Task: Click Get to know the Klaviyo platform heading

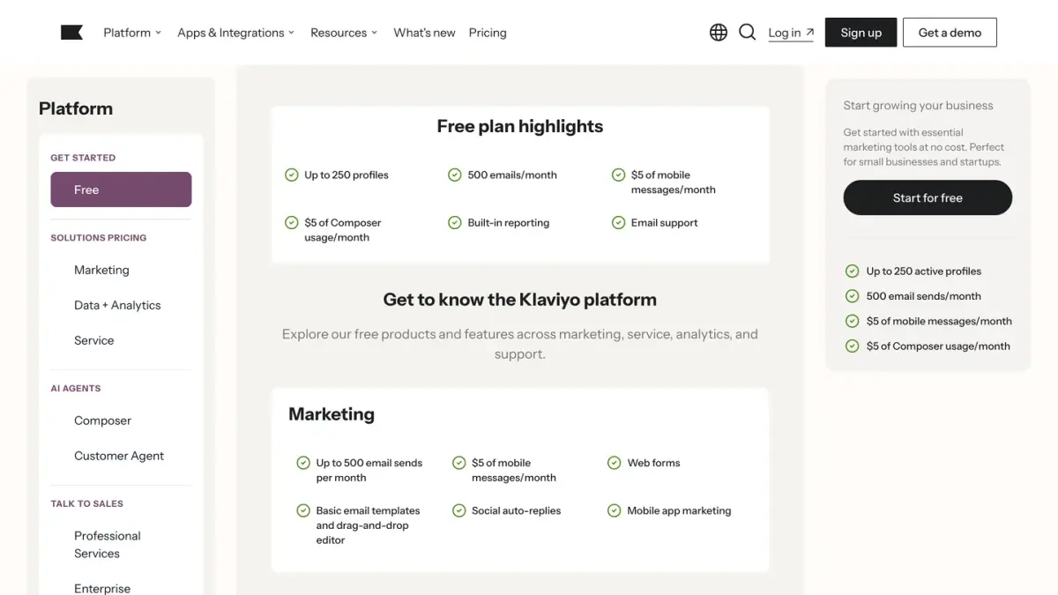Action: 520,300
